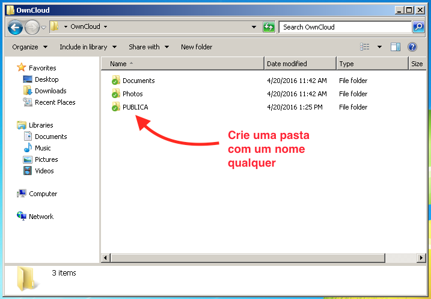Click the Recent Places icon
431x299 pixels.
pyautogui.click(x=28, y=102)
